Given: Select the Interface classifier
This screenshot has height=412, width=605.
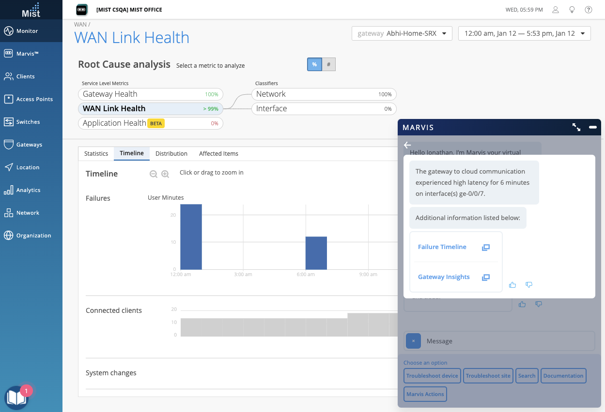Looking at the screenshot, I should click(324, 109).
